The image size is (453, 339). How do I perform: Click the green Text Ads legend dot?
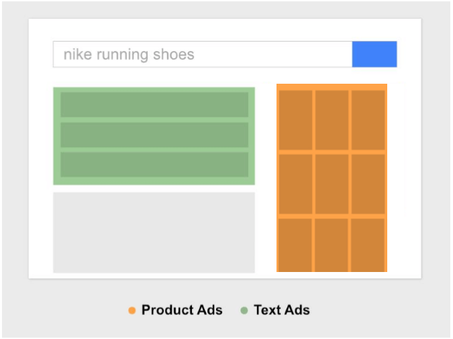coord(244,310)
